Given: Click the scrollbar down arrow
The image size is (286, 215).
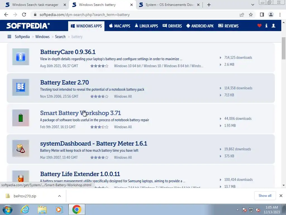Looking at the screenshot, I should click(284, 185).
